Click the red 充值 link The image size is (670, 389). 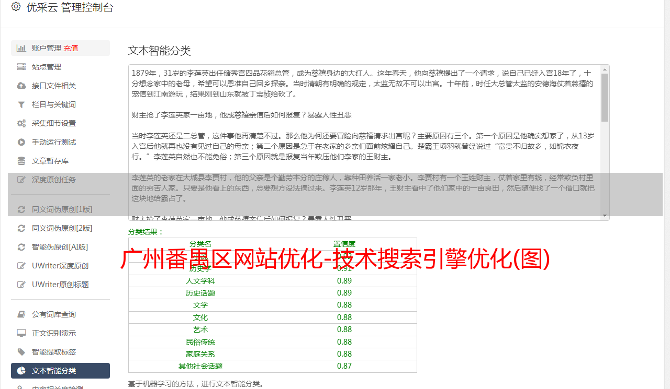pyautogui.click(x=71, y=48)
